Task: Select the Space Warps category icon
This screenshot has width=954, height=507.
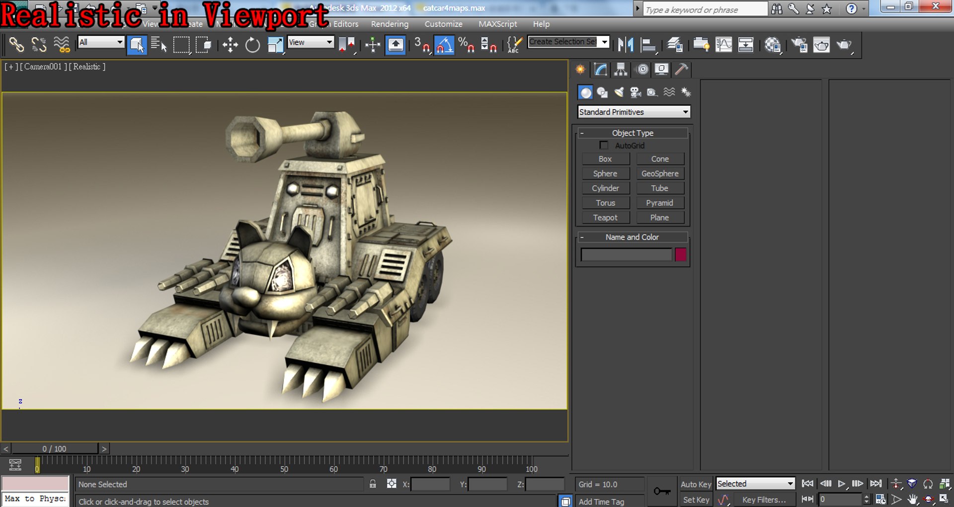Action: coord(669,92)
